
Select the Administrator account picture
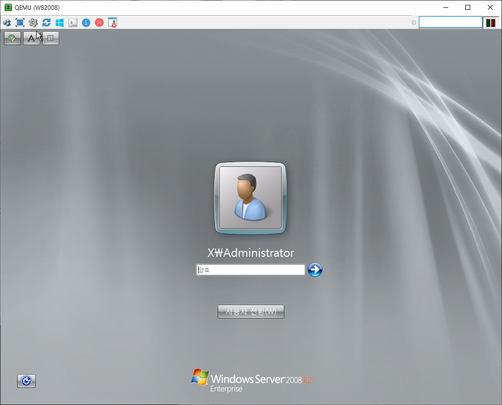tap(251, 198)
